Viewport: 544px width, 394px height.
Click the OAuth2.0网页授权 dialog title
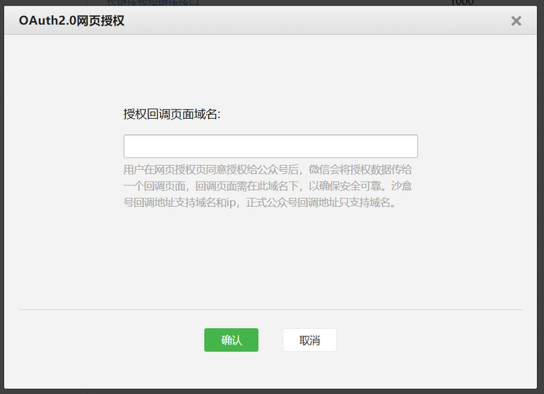(71, 21)
